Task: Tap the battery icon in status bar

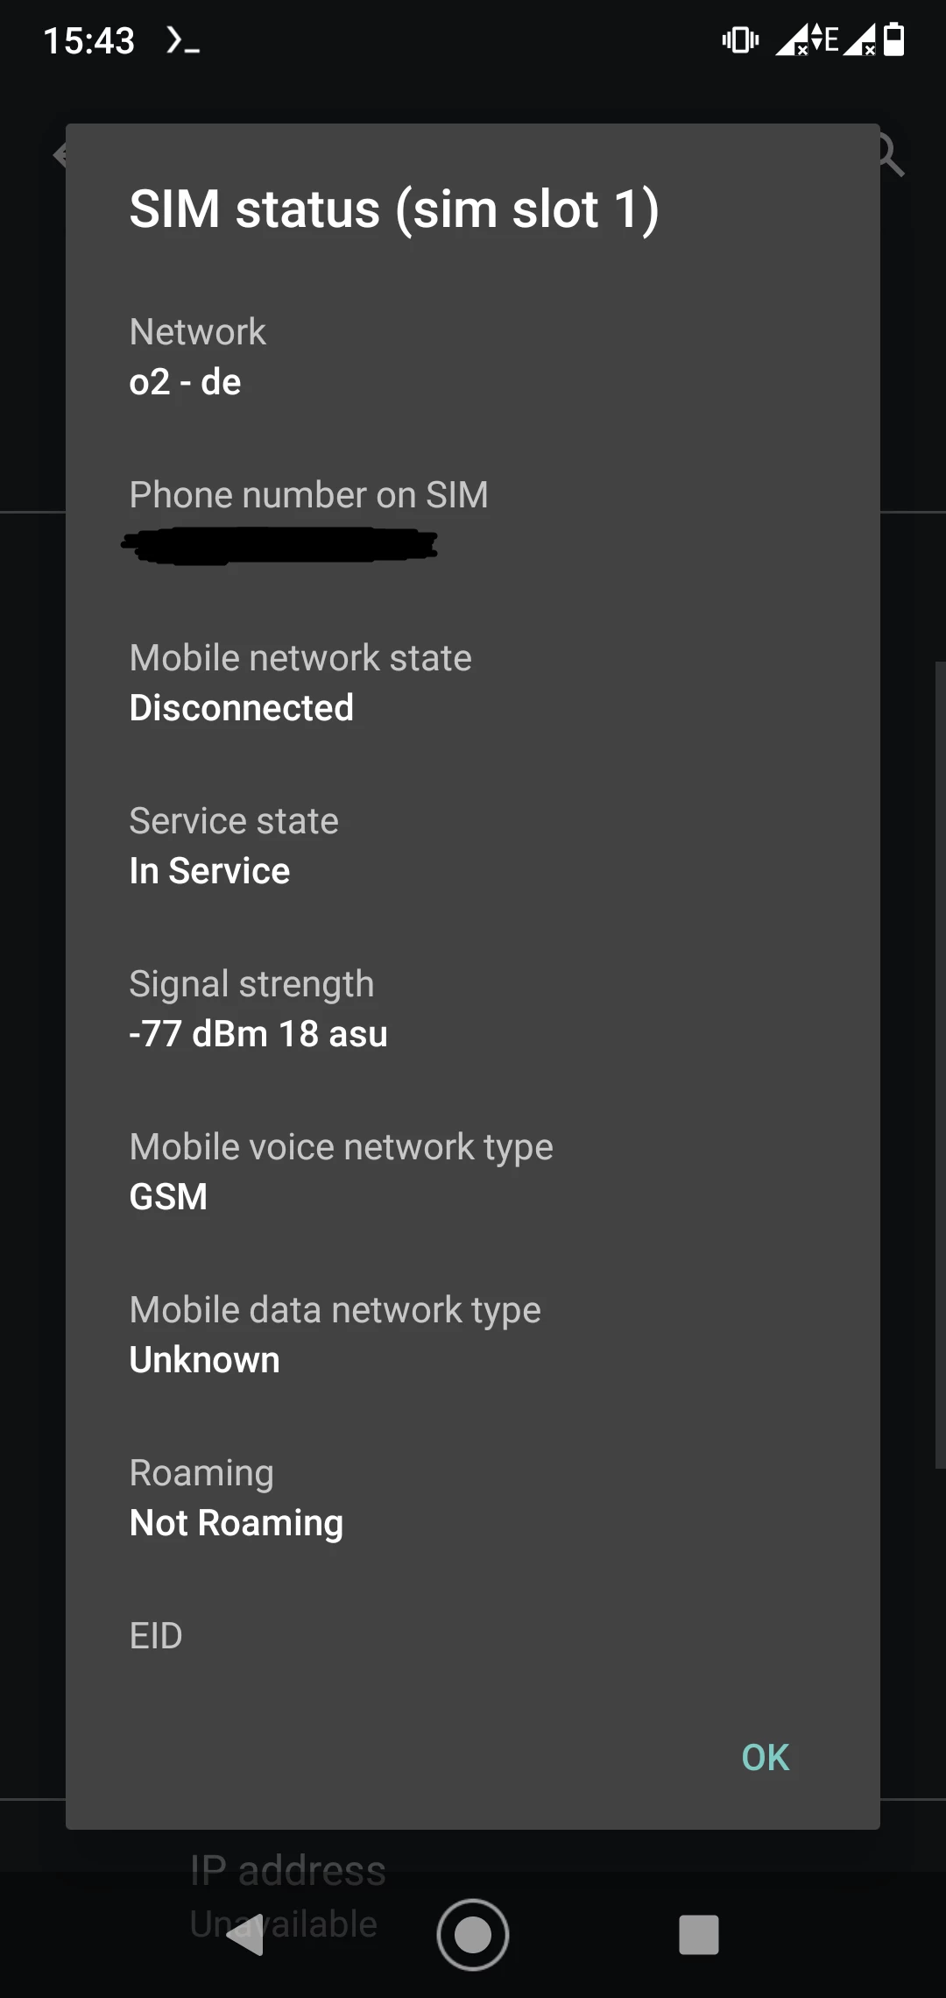Action: pyautogui.click(x=894, y=40)
